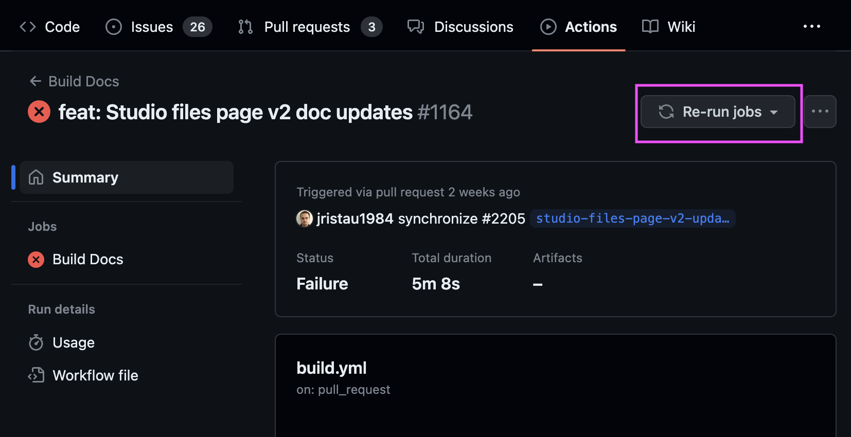Go back via Build Docs arrow
This screenshot has width=851, height=437.
point(36,81)
